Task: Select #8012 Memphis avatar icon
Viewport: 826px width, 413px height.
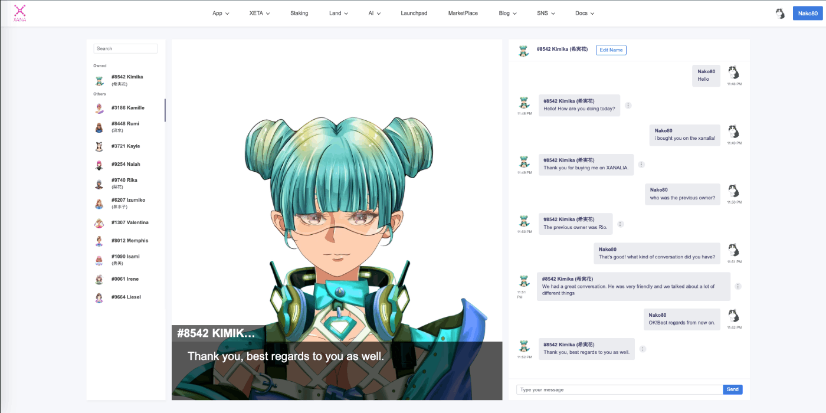Action: pyautogui.click(x=99, y=241)
